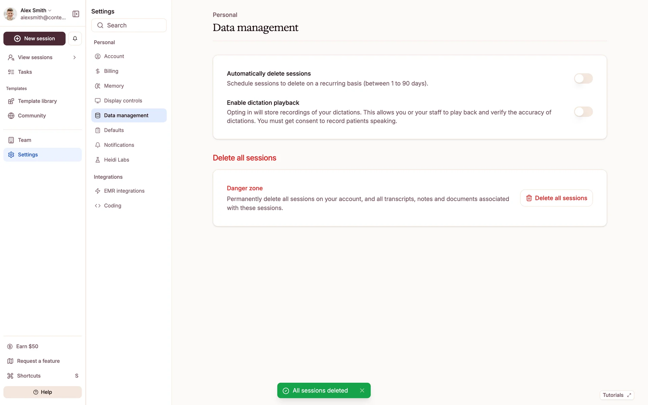Screen dimensions: 648x405
Task: Open Display controls settings
Action: tap(123, 101)
